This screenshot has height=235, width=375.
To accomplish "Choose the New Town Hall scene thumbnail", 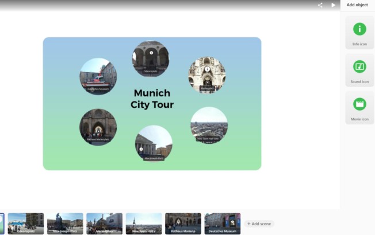I will [x=144, y=223].
